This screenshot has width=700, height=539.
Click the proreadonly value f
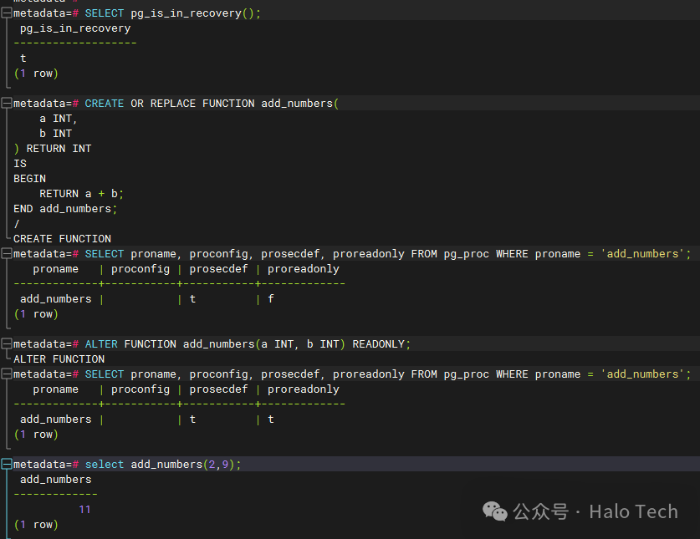tap(270, 299)
